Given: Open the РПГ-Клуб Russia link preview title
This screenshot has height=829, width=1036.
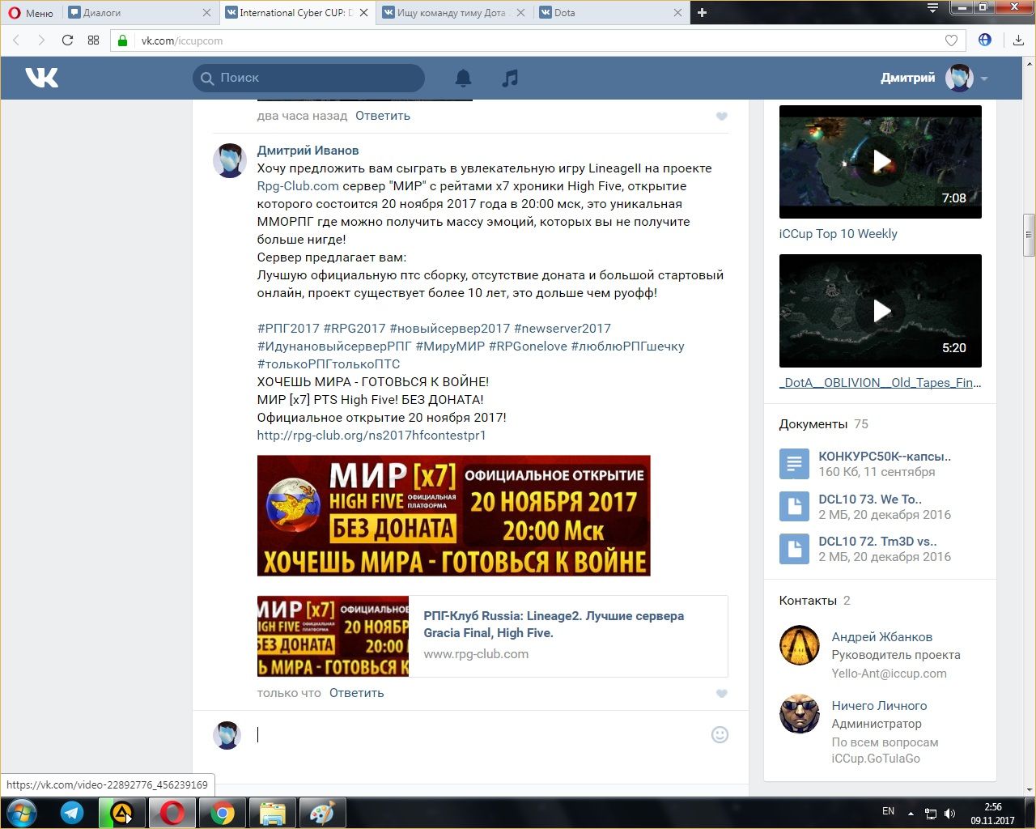Looking at the screenshot, I should point(554,624).
